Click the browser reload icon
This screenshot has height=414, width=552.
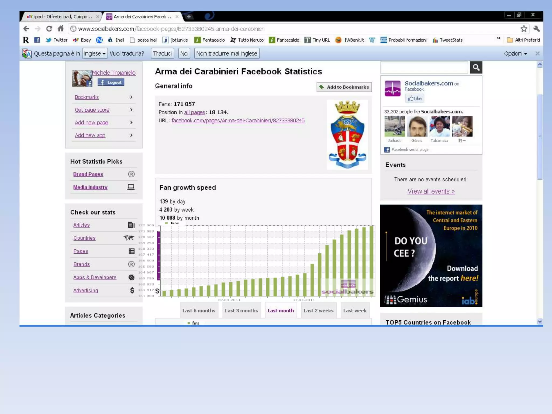point(49,29)
